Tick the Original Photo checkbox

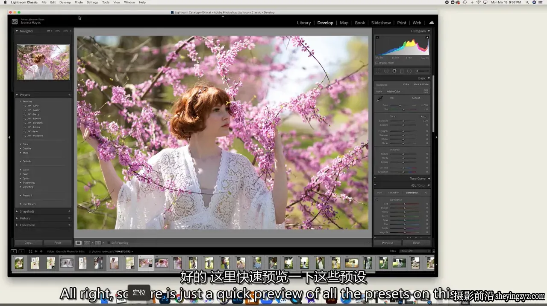pos(377,63)
